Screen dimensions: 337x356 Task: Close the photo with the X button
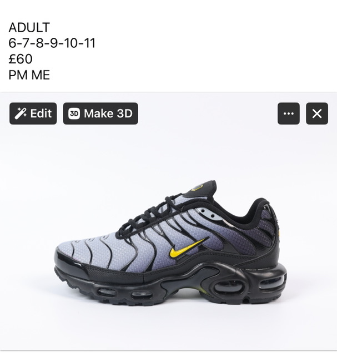pos(317,113)
